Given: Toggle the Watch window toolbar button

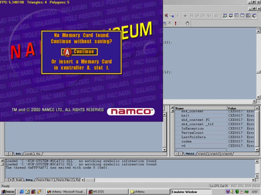Looking at the screenshot, I should (225, 16).
